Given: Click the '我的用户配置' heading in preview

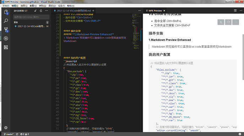Looking at the screenshot, I should coord(159,55).
